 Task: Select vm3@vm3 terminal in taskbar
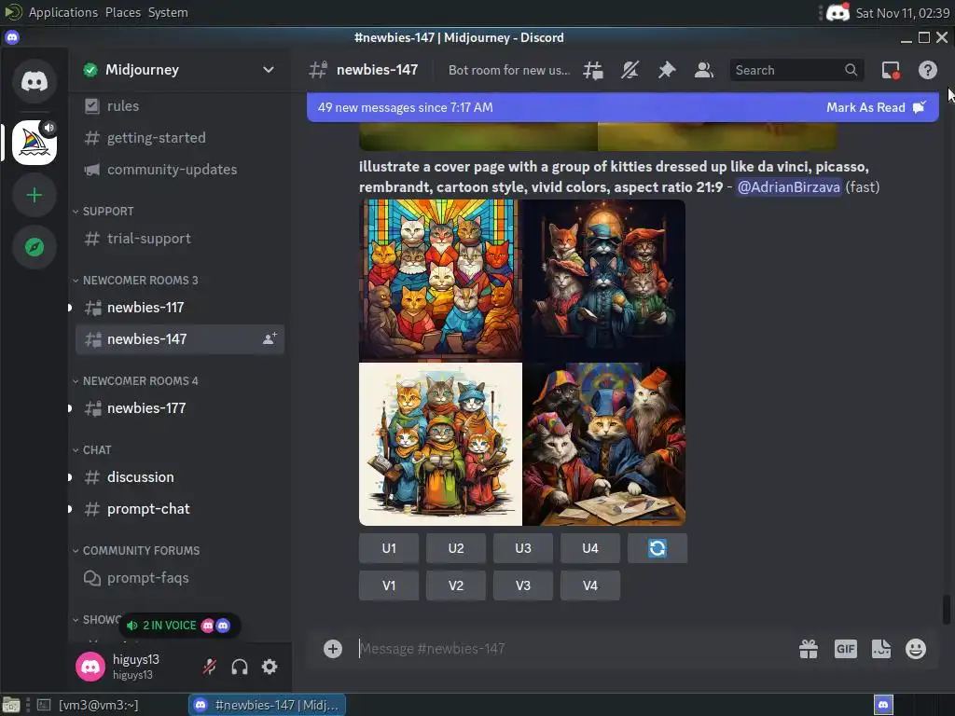pos(89,705)
